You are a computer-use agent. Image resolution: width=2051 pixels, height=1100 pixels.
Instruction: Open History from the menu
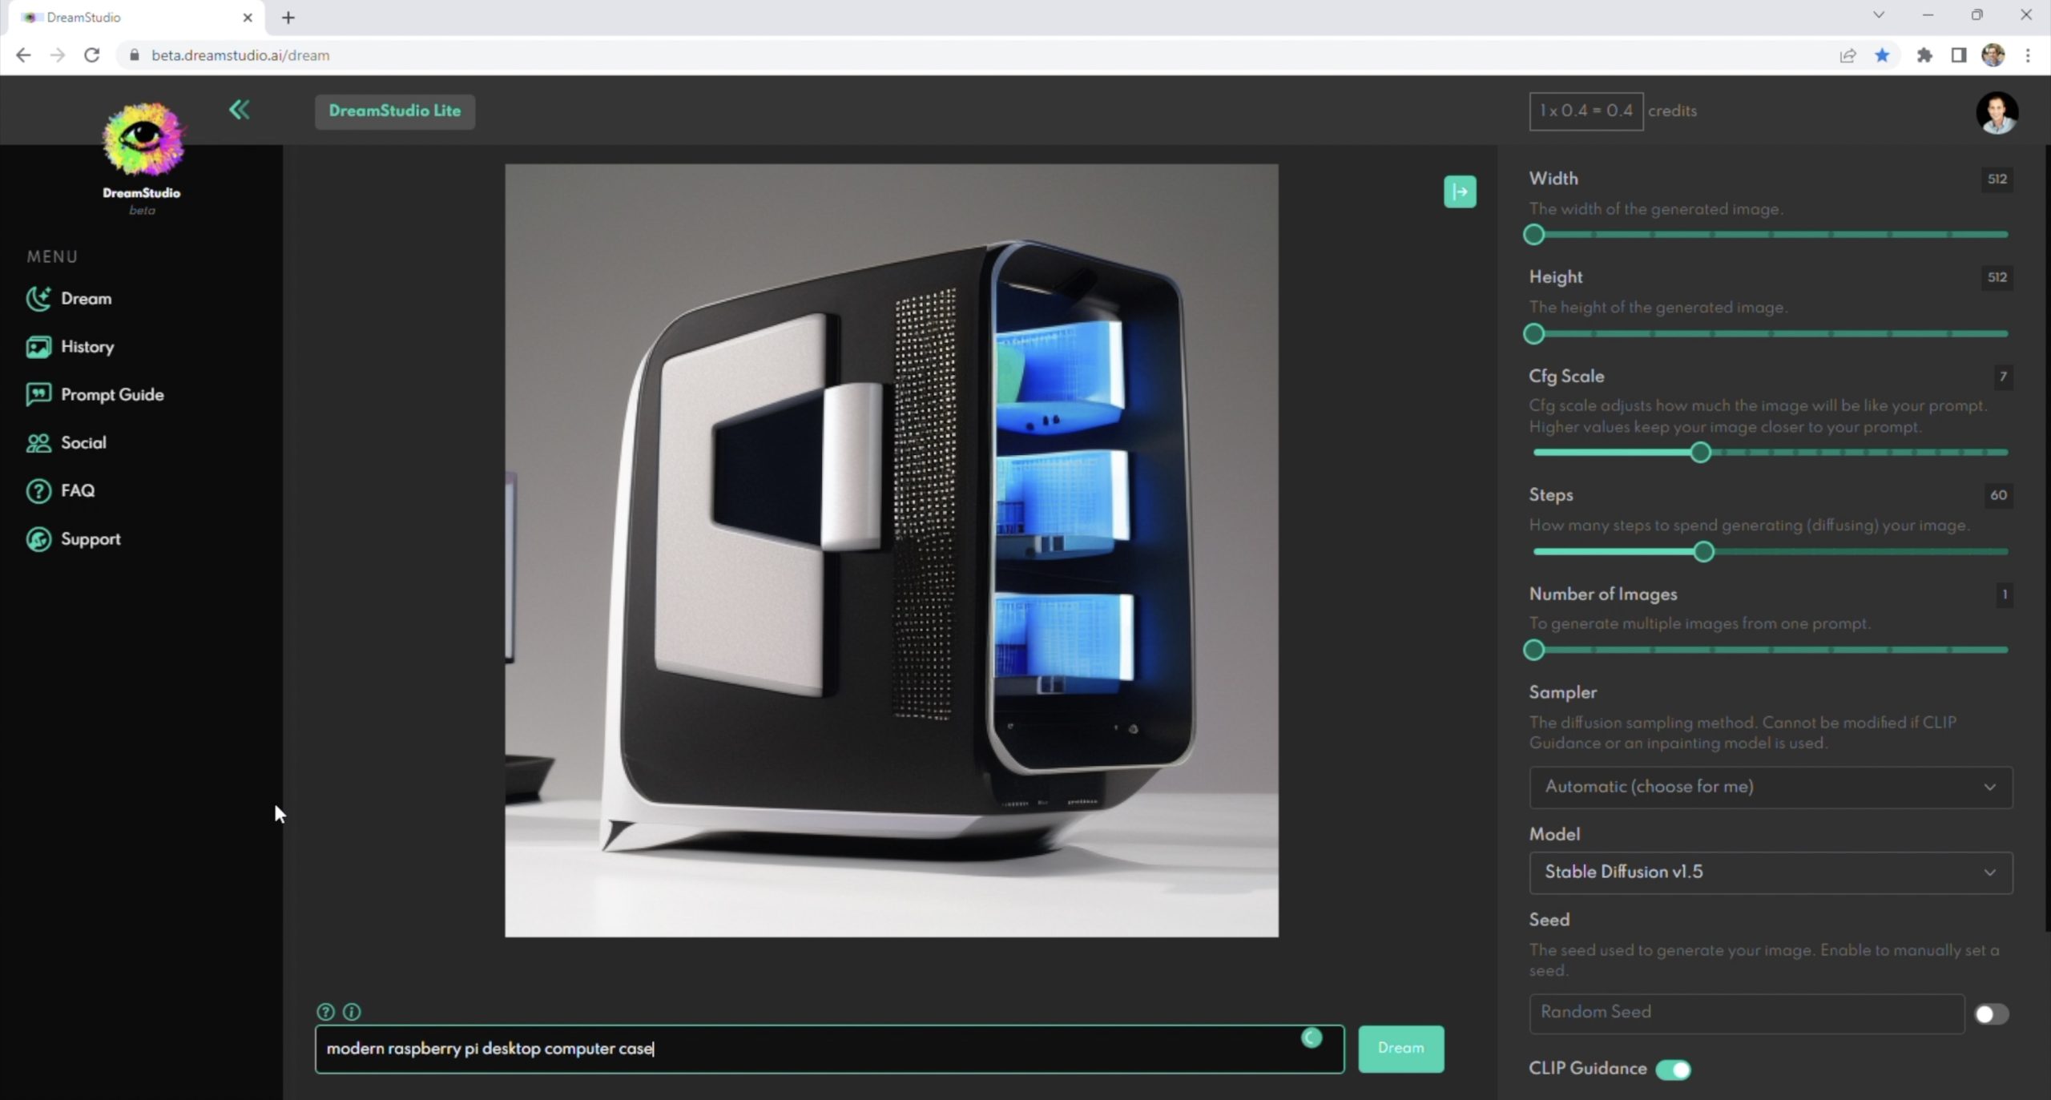87,347
